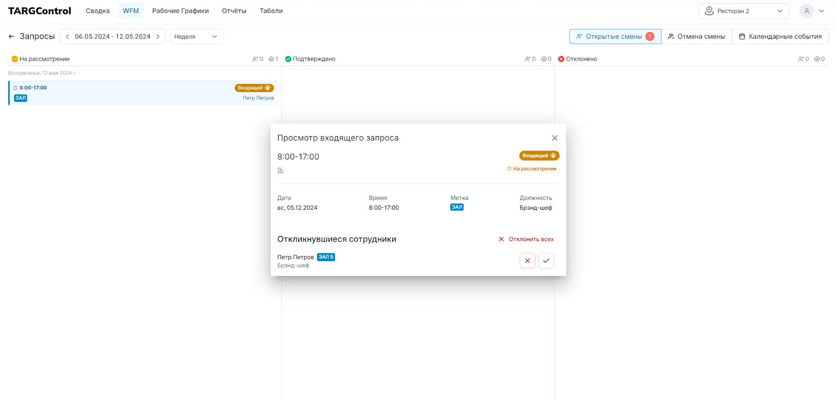Screen dimensions: 837x400
Task: Click the TARGControl logo
Action: coord(40,11)
